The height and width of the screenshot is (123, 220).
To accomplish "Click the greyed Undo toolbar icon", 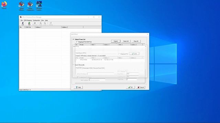I will pyautogui.click(x=45, y=24).
